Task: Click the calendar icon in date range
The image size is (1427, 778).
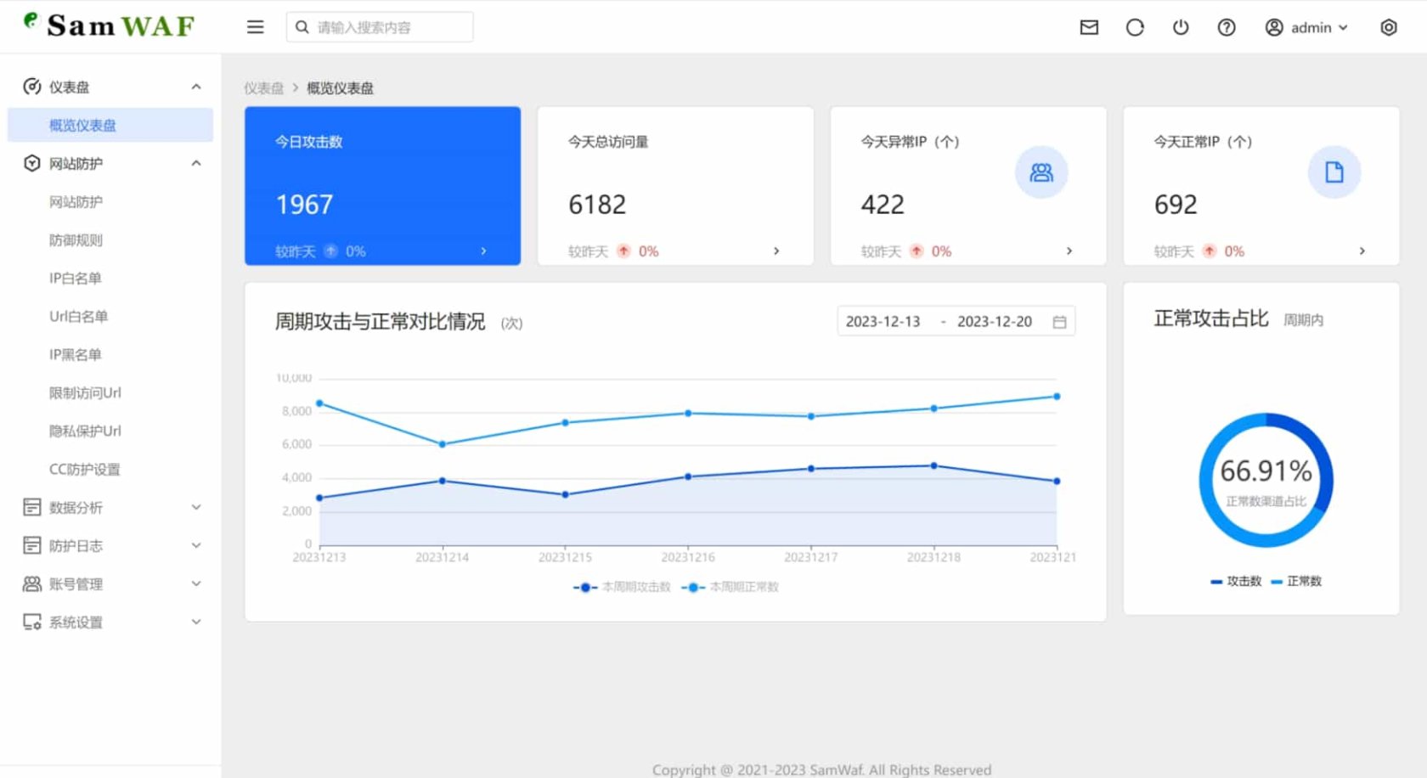Action: (1059, 322)
